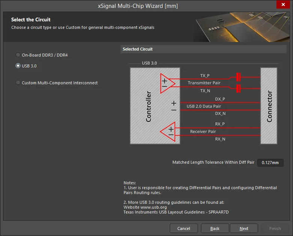The image size is (293, 236).
Task: Click the Texas Instruments SPRAAR7D guideline line
Action: (176, 212)
